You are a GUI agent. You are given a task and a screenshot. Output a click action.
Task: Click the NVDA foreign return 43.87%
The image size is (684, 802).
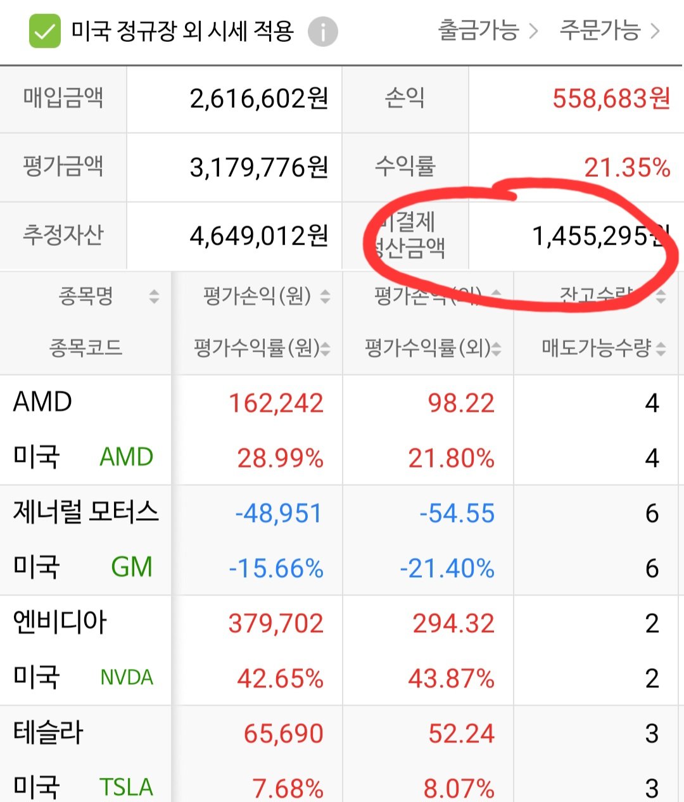click(x=451, y=678)
